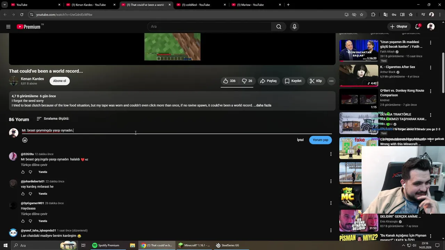Open Cigarettes After Sex video thumbnail

point(358,75)
